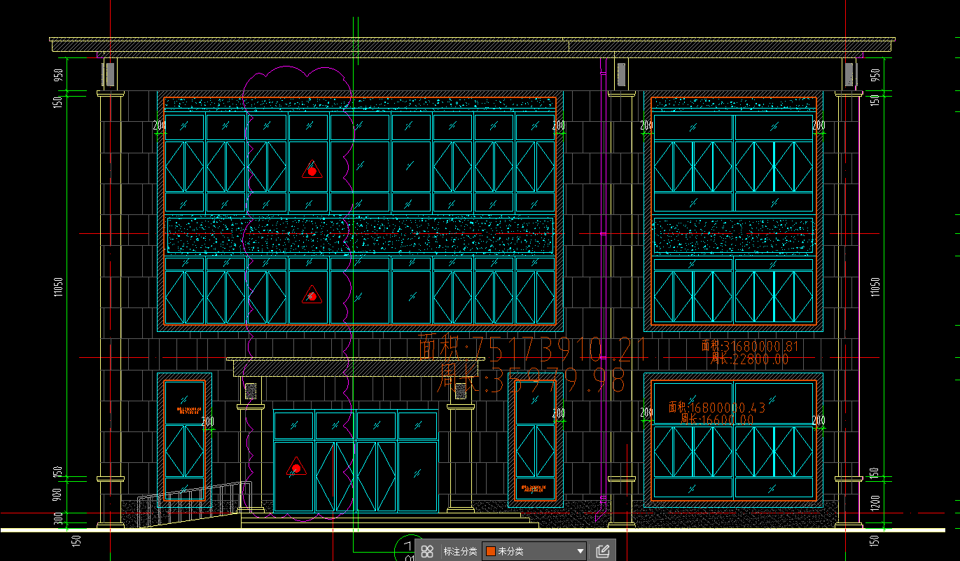Click the edit annotation icon in toolbar

[602, 551]
